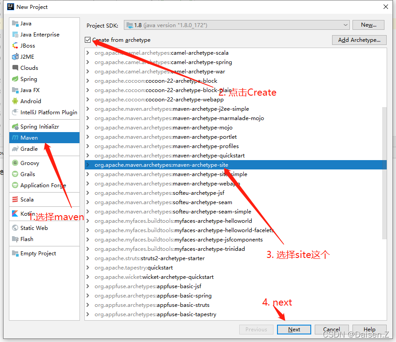Choose the Kotlin icon

[x=15, y=213]
